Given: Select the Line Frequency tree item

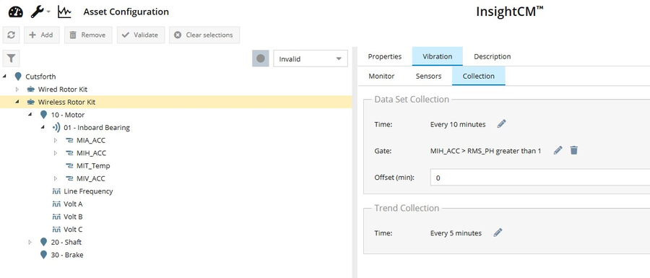Looking at the screenshot, I should tap(88, 191).
